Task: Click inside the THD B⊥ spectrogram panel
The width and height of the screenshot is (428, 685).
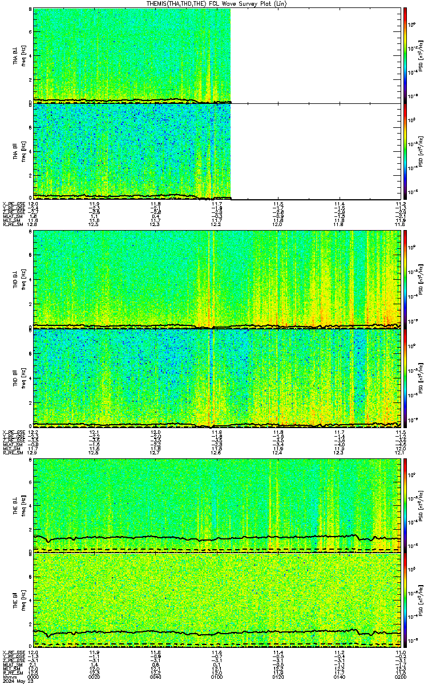Action: point(217,279)
